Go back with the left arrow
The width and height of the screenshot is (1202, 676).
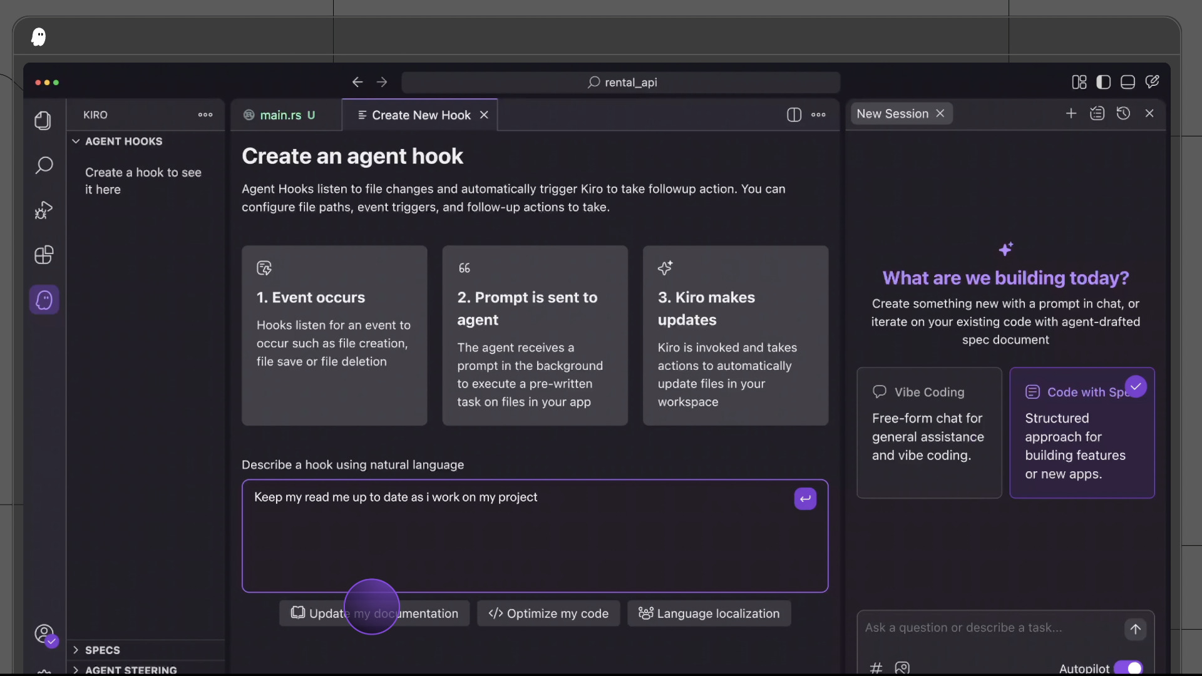pyautogui.click(x=357, y=82)
